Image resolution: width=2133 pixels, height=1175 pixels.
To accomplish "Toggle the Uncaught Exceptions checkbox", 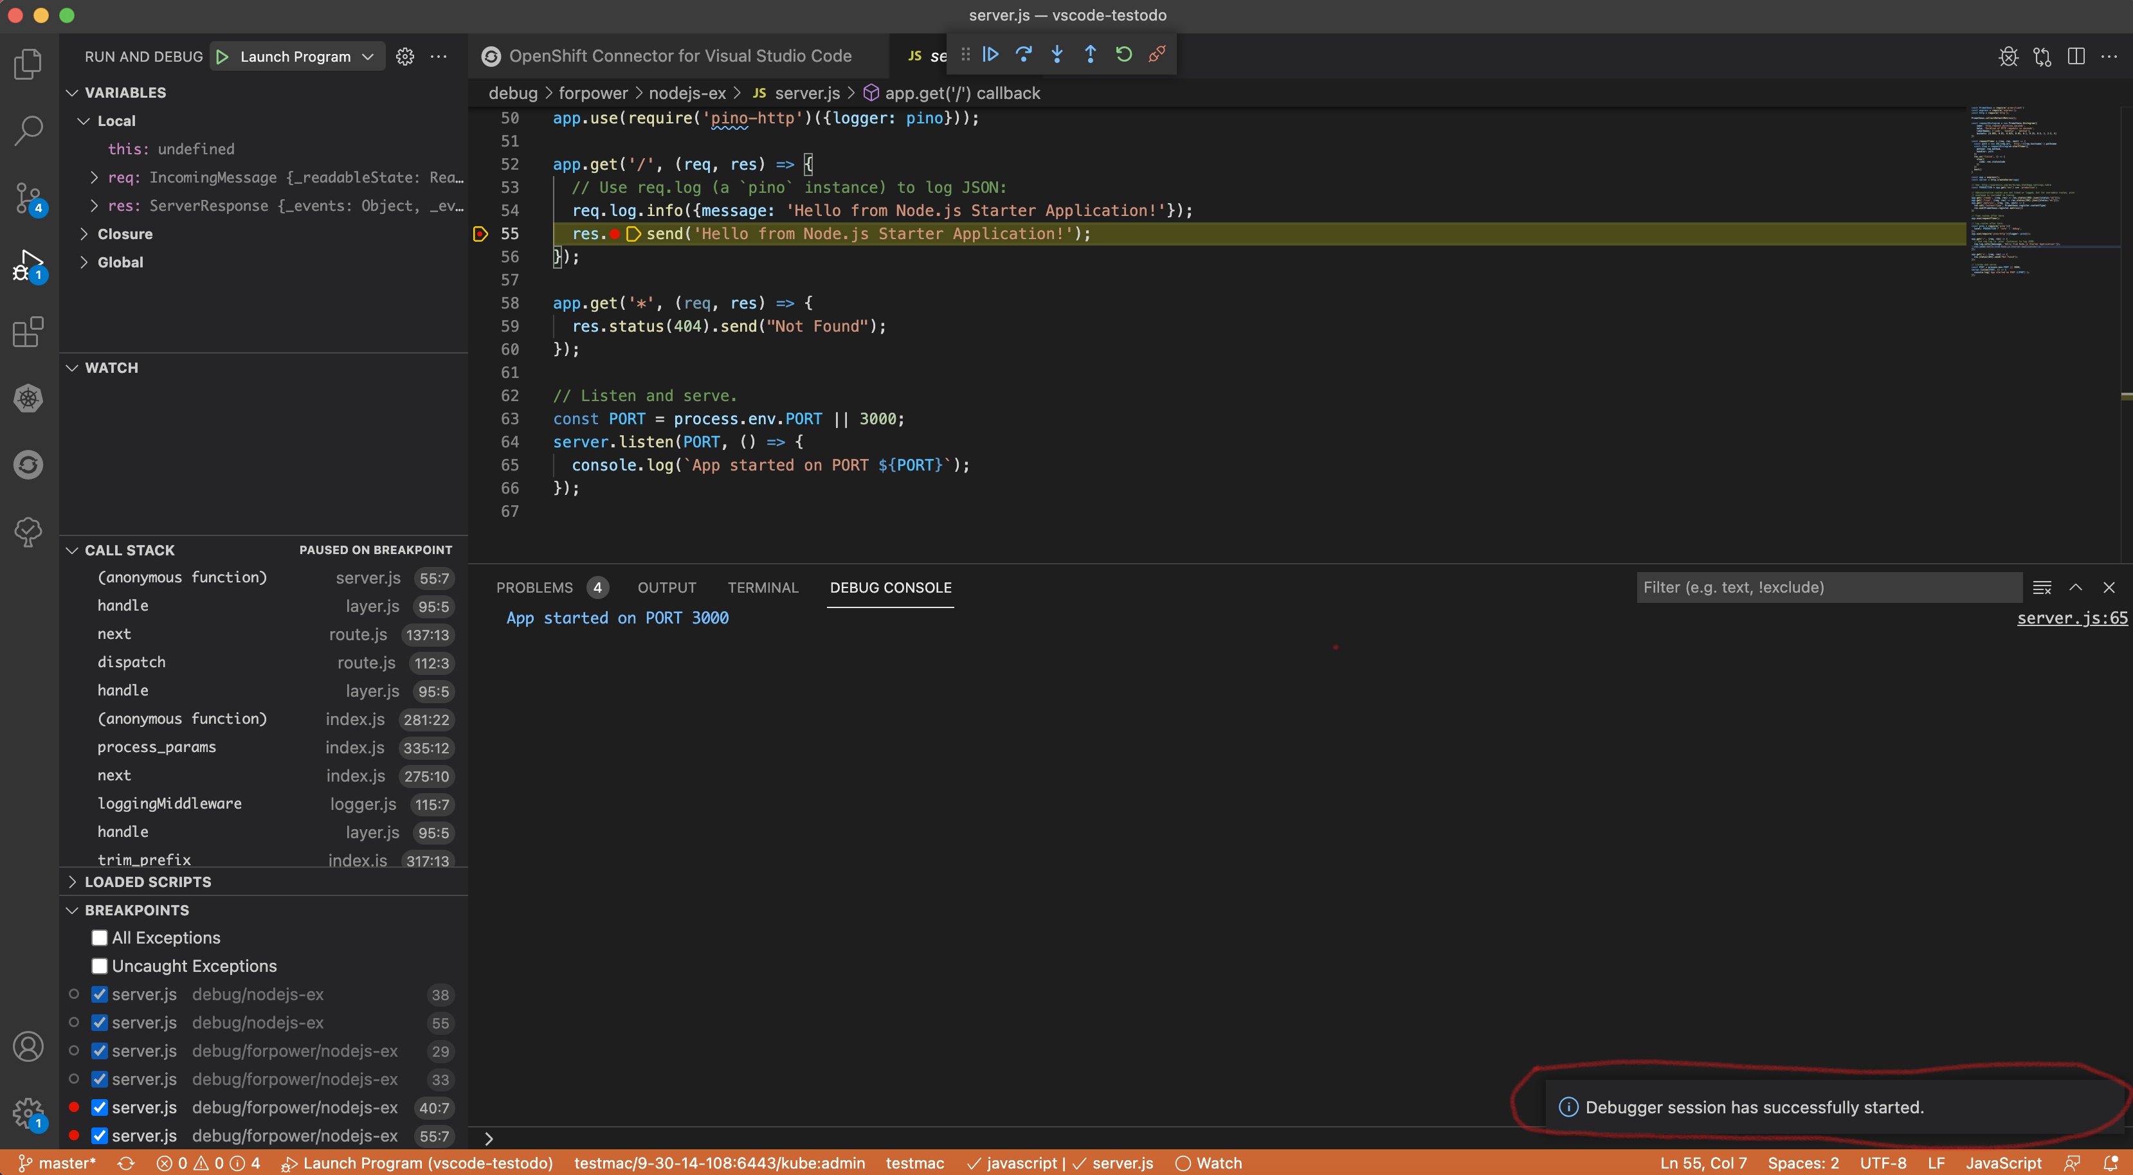I will point(100,965).
